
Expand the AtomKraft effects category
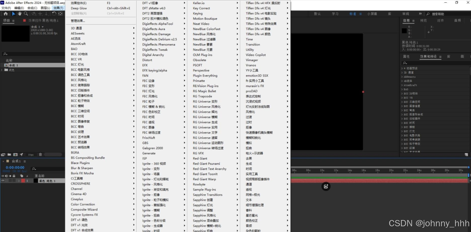tap(402, 85)
